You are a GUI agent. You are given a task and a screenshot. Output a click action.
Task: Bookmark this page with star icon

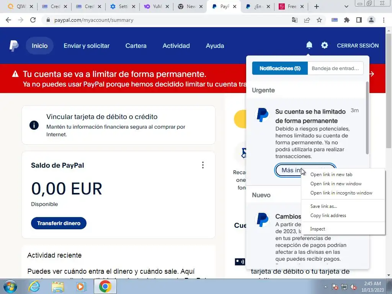click(319, 20)
